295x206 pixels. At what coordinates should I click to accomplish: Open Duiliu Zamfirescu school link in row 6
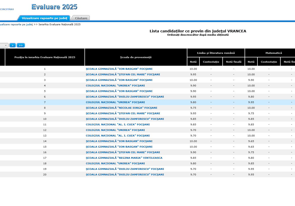pyautogui.click(x=125, y=97)
